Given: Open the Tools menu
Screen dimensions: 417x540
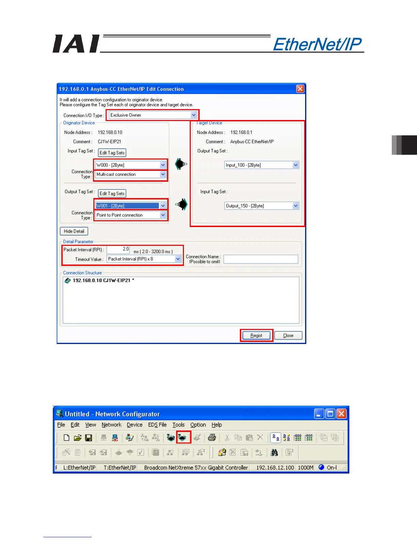Looking at the screenshot, I should (179, 425).
